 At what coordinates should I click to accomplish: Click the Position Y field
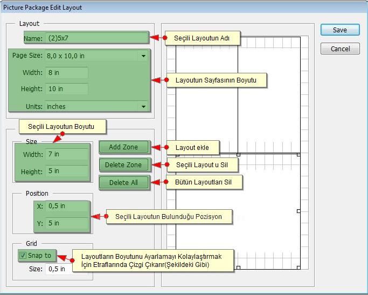(x=67, y=223)
